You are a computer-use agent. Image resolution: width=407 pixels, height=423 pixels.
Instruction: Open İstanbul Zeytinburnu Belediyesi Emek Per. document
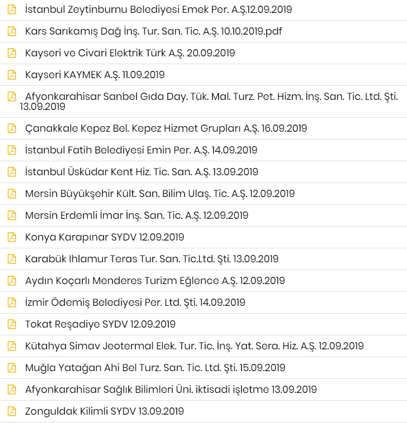click(159, 9)
